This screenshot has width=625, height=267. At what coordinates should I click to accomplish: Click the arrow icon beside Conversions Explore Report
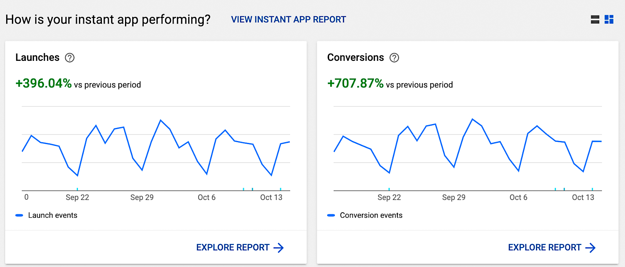[590, 248]
